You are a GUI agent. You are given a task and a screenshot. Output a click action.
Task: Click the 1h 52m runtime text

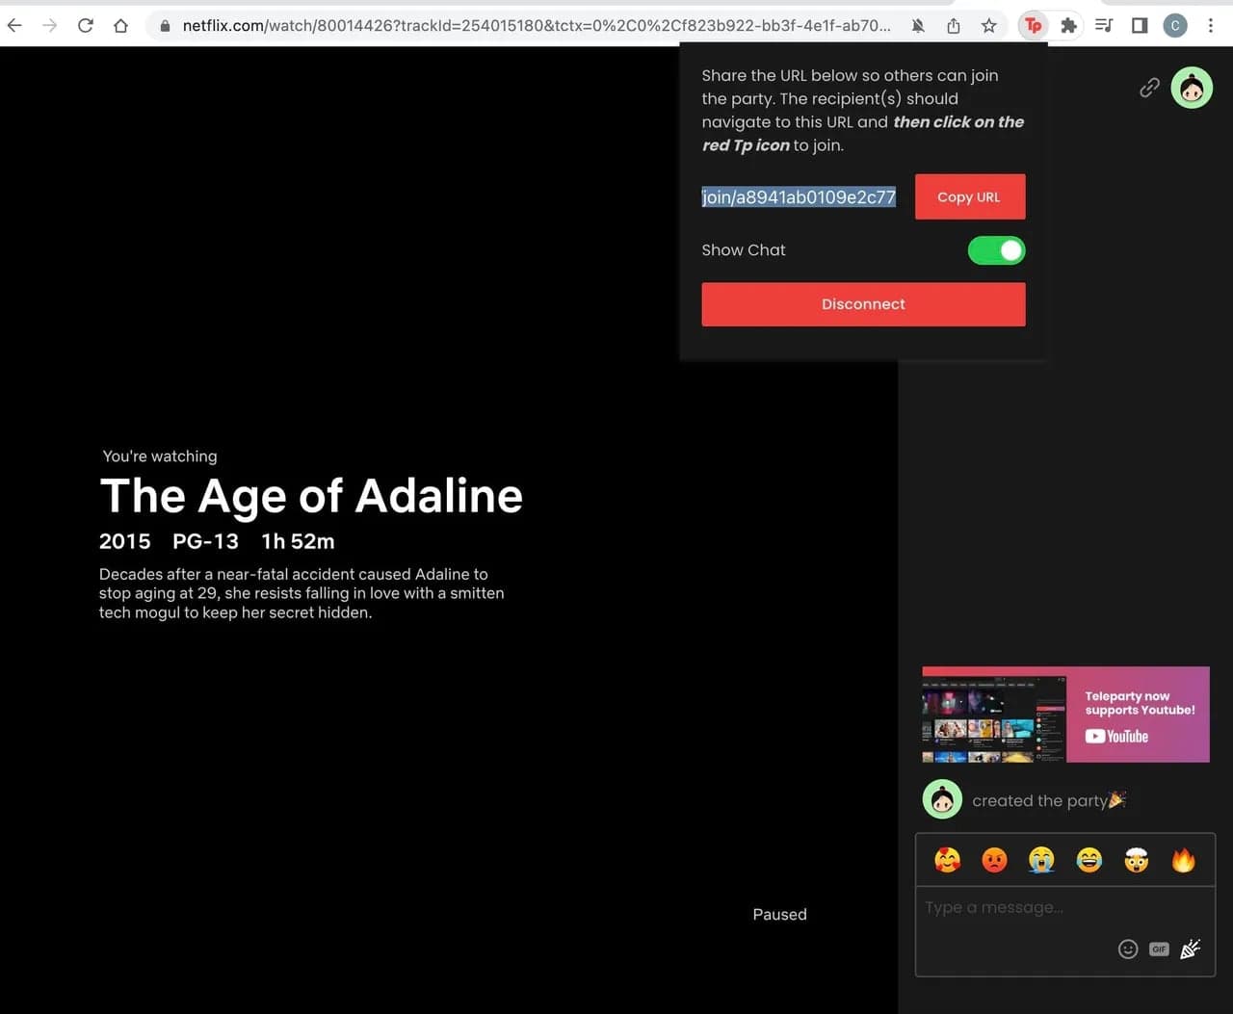click(298, 541)
